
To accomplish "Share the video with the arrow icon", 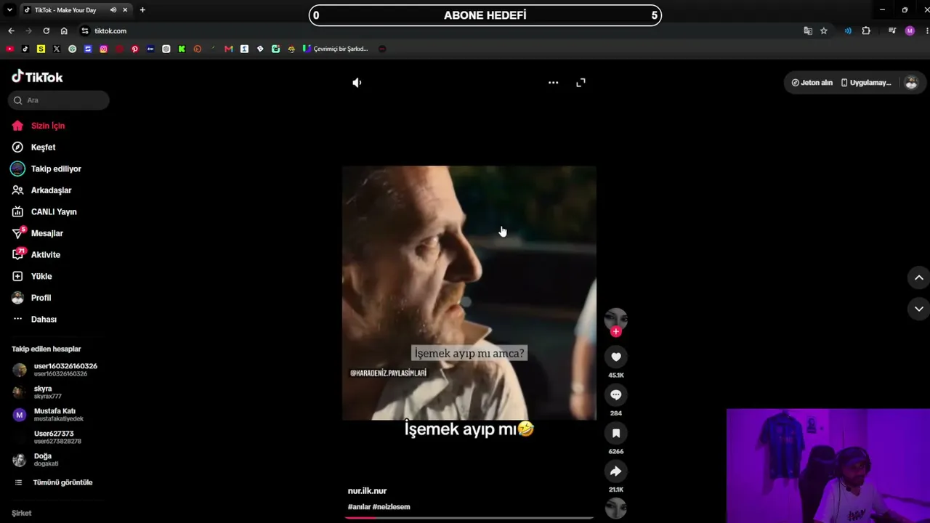I will point(615,471).
